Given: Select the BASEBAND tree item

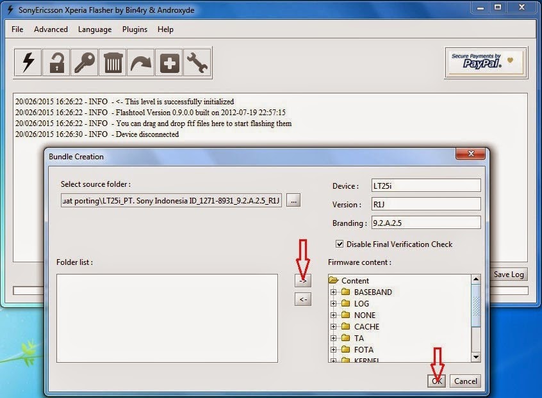Looking at the screenshot, I should (x=373, y=292).
